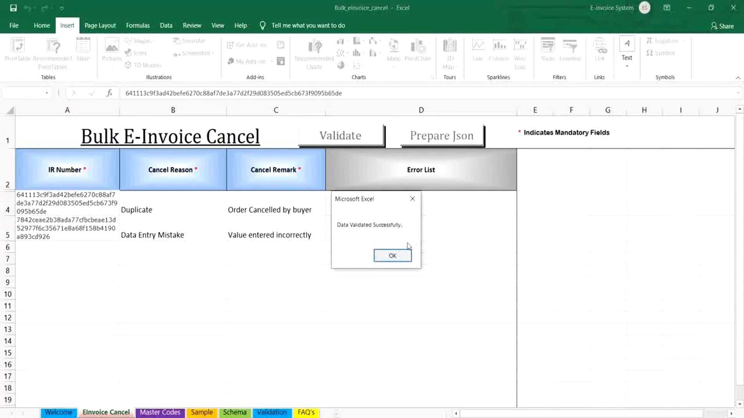Insert 3D Models

click(x=143, y=65)
